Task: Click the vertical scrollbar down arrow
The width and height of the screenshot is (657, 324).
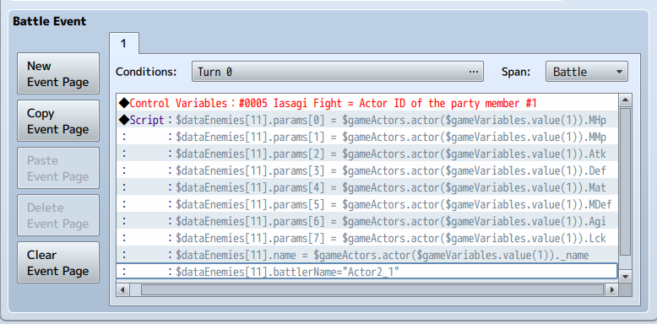Action: [x=625, y=276]
